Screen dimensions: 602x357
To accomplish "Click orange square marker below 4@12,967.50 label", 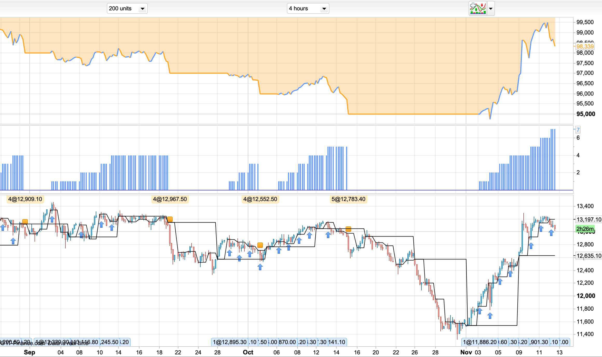I will point(170,219).
